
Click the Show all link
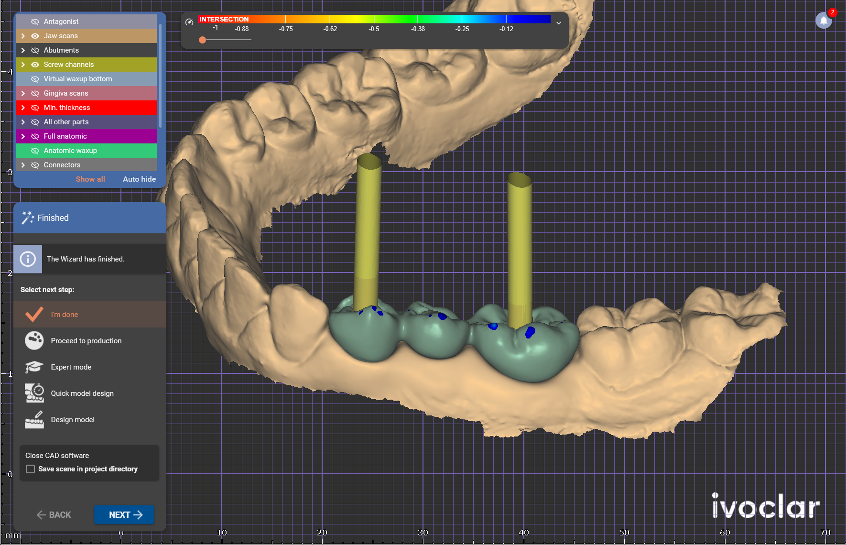tap(90, 179)
